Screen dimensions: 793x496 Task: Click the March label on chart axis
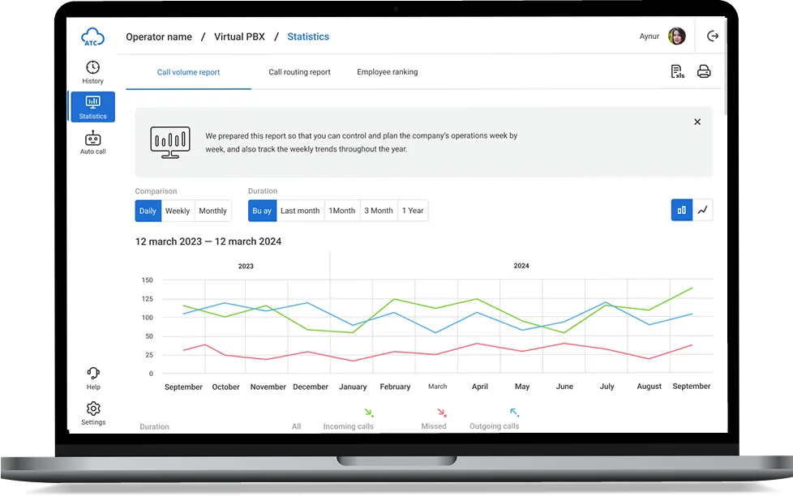pyautogui.click(x=438, y=387)
